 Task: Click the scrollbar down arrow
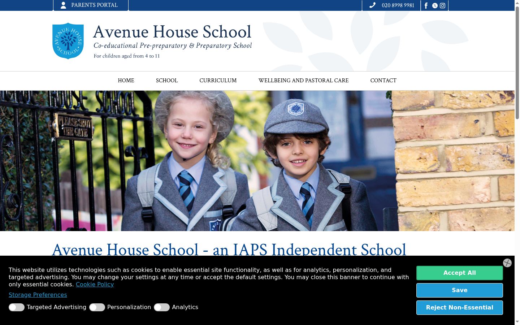click(x=517, y=322)
